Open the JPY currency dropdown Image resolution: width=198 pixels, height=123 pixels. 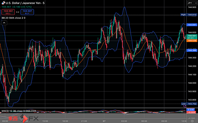click(x=192, y=3)
